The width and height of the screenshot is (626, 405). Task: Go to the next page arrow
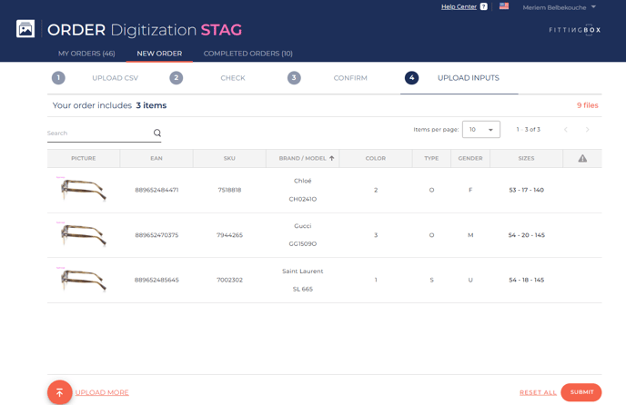tap(587, 130)
